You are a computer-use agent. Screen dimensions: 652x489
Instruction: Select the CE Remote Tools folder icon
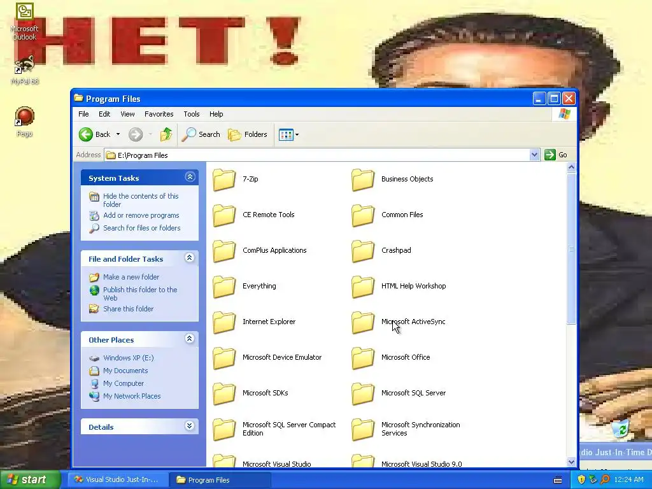pyautogui.click(x=224, y=215)
